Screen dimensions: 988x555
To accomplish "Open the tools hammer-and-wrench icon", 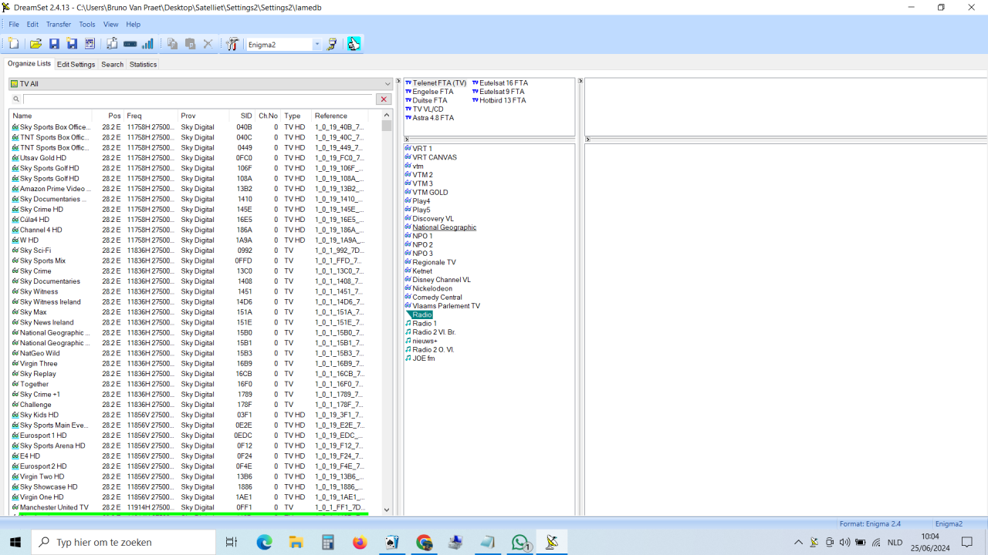I will pos(232,44).
